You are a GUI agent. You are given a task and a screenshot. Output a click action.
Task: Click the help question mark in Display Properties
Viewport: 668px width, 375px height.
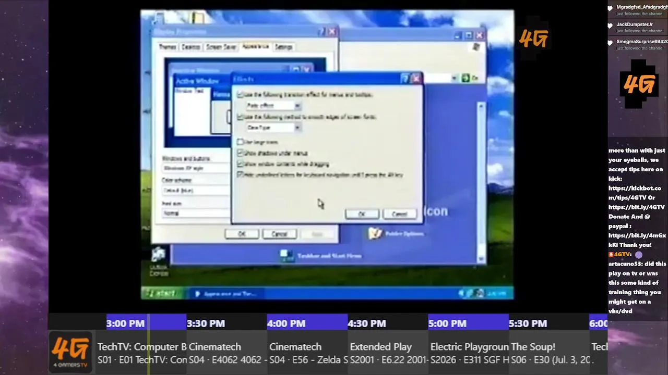coord(321,32)
